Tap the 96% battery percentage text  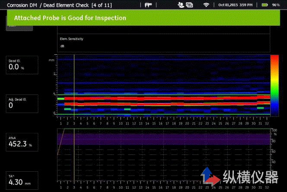[x=276, y=5]
